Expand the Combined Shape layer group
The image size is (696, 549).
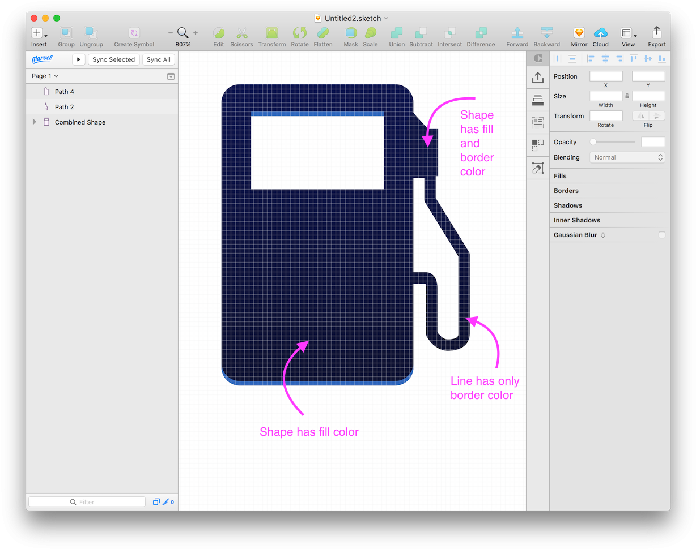pyautogui.click(x=34, y=122)
